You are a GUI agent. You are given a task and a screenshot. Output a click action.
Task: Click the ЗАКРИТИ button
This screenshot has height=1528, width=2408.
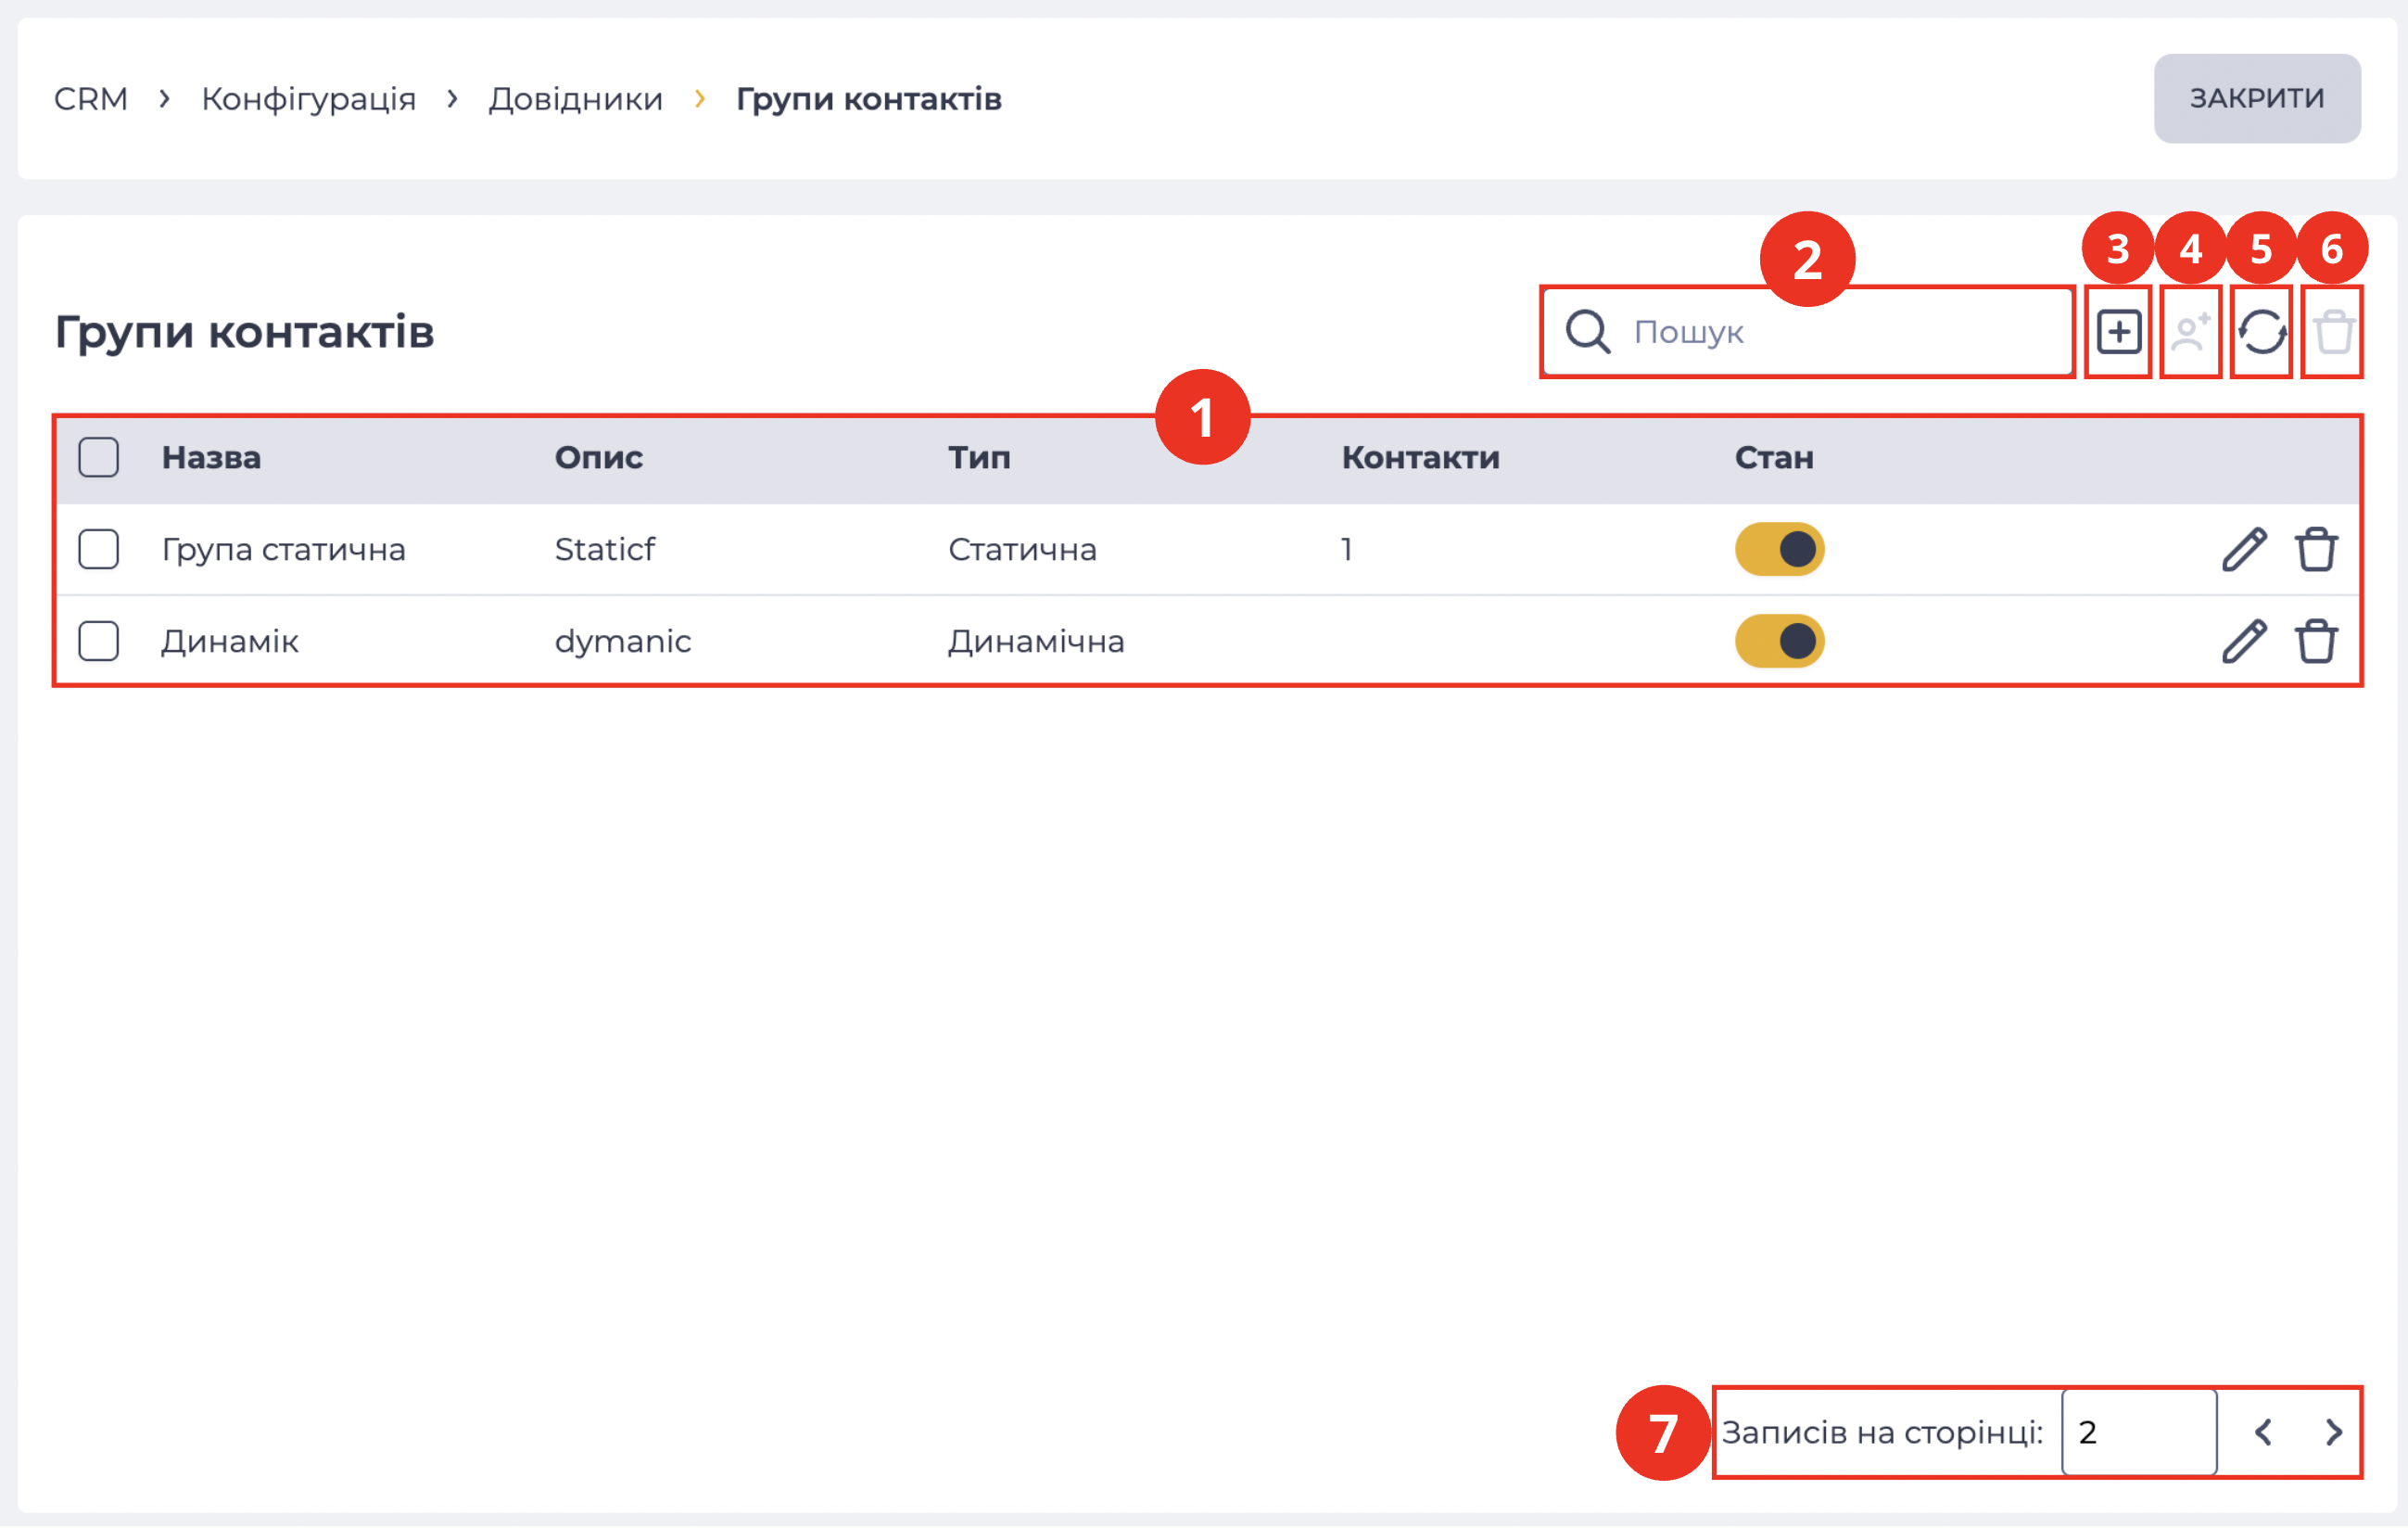(x=2257, y=98)
